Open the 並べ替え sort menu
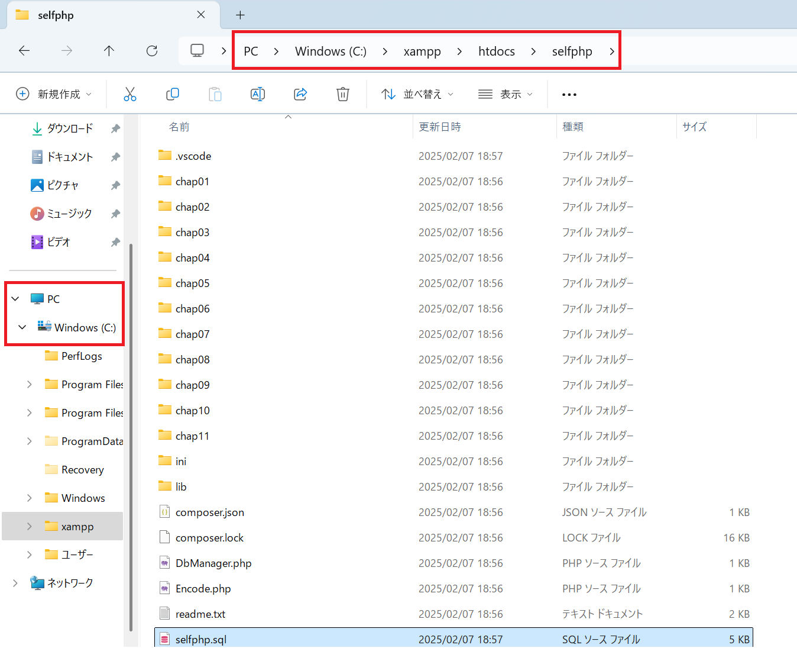 click(417, 94)
